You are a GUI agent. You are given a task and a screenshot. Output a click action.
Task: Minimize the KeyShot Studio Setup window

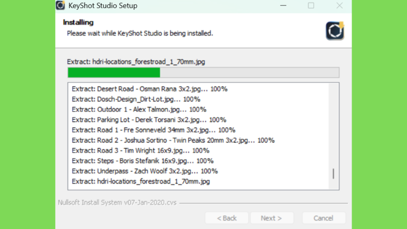point(283,6)
